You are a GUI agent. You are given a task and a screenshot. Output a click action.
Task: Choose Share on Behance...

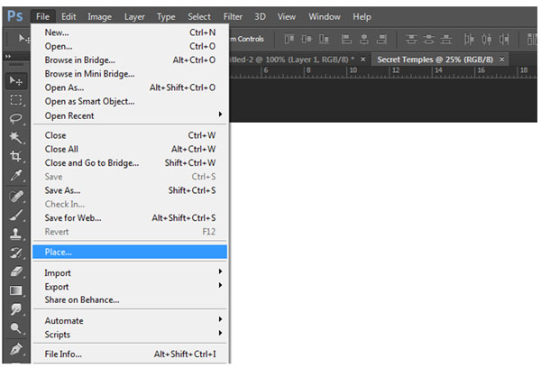point(130,300)
